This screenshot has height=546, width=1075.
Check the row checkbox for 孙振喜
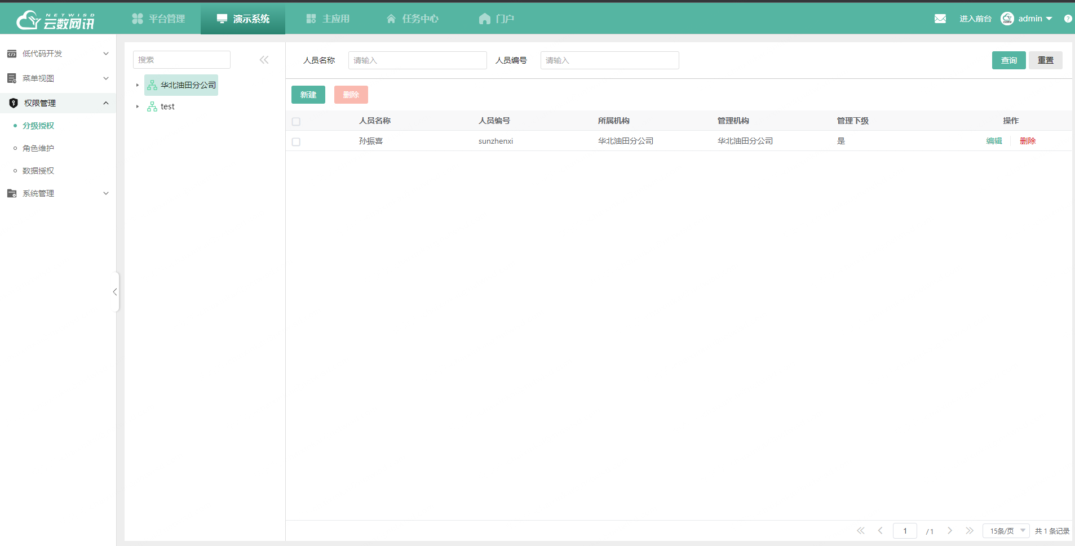coord(296,142)
